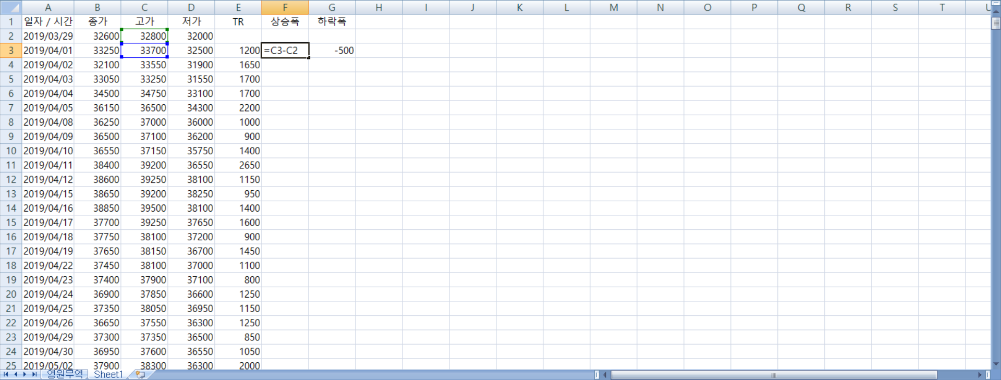
Task: Select TR cell with value 950
Action: [x=238, y=194]
